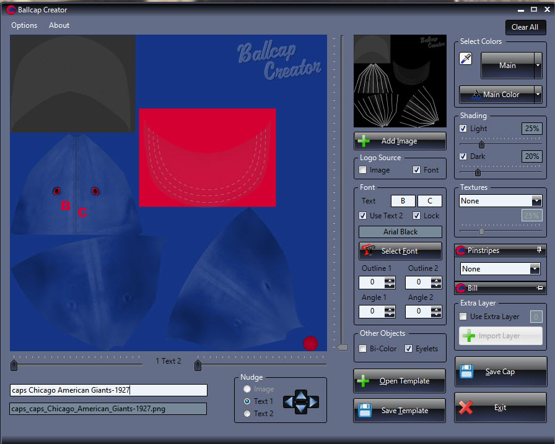Click the Save Cap floppy disk icon
Screen dimensions: 555x444
pyautogui.click(x=466, y=372)
